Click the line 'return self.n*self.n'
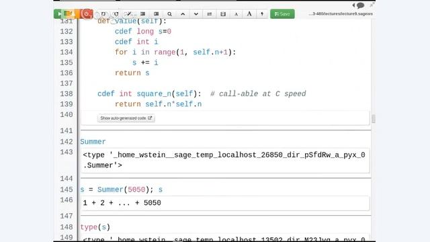Image resolution: width=430 pixels, height=242 pixels. click(x=159, y=104)
